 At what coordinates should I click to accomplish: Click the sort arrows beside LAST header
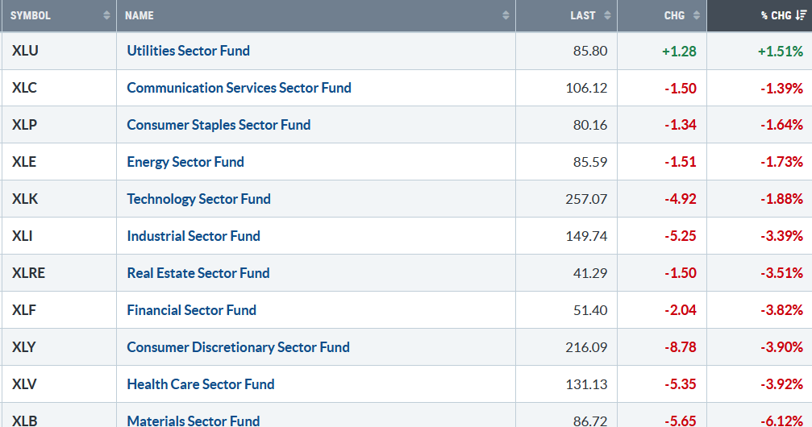(x=607, y=15)
